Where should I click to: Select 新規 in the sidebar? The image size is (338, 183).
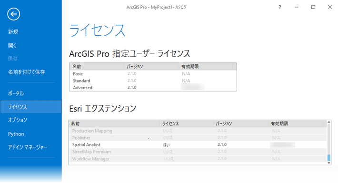pos(13,32)
